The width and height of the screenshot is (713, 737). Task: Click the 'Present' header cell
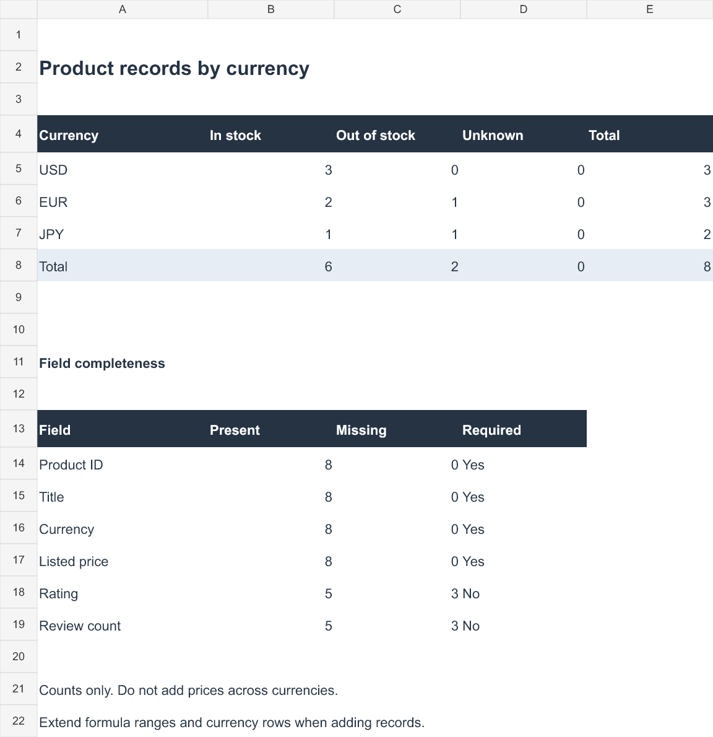271,430
